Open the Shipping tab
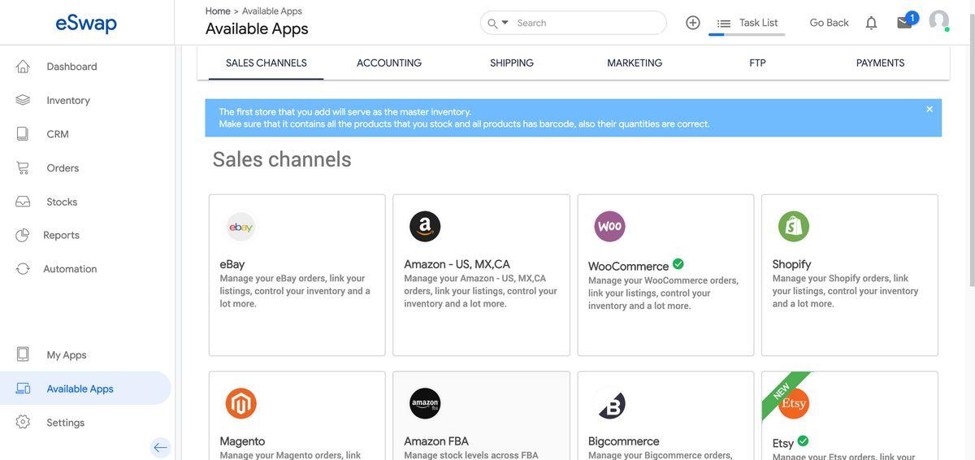The height and width of the screenshot is (460, 975). pyautogui.click(x=512, y=63)
